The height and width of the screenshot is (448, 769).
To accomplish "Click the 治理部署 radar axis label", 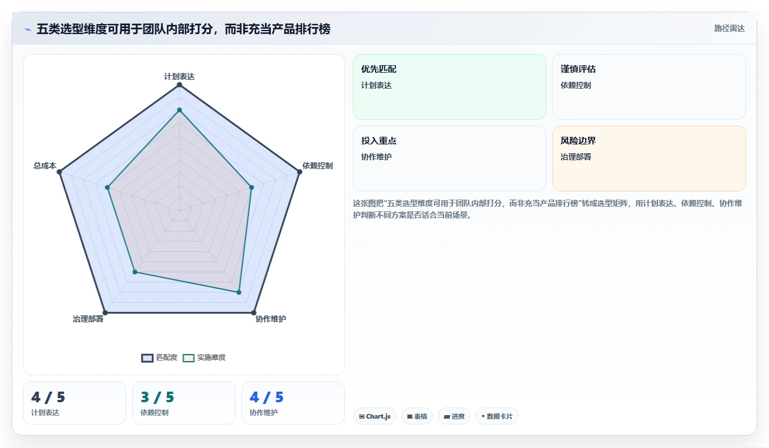I will (x=88, y=319).
